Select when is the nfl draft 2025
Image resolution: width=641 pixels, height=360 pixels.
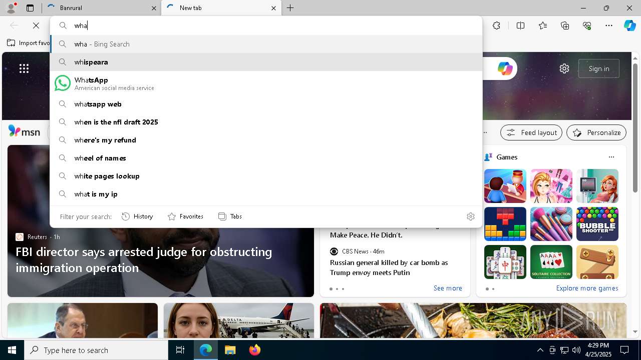click(x=266, y=122)
